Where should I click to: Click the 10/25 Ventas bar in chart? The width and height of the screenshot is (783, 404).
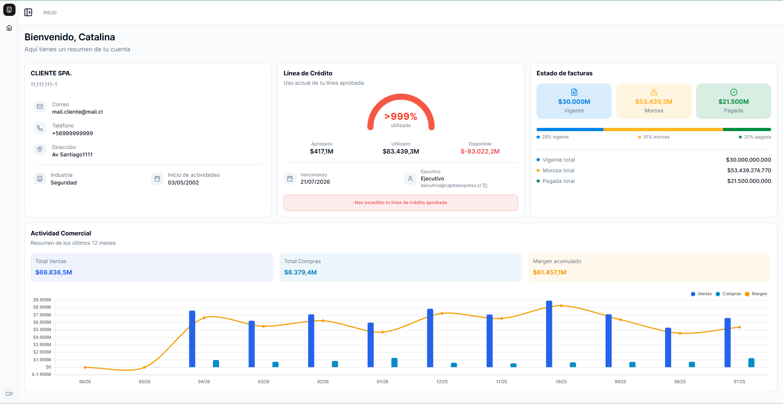click(549, 334)
